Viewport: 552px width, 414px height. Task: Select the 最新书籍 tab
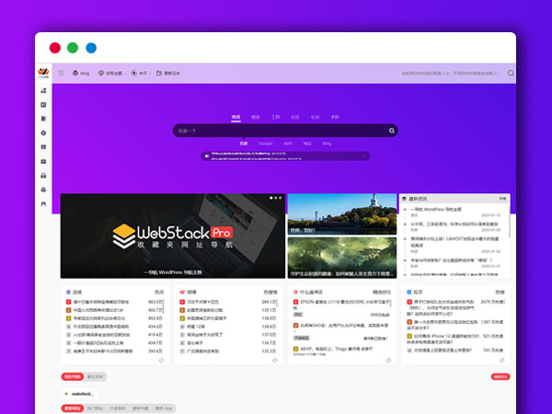pyautogui.click(x=140, y=408)
